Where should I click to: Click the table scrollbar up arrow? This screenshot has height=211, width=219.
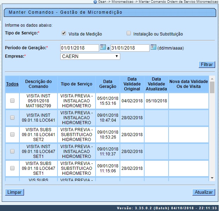tap(212, 78)
